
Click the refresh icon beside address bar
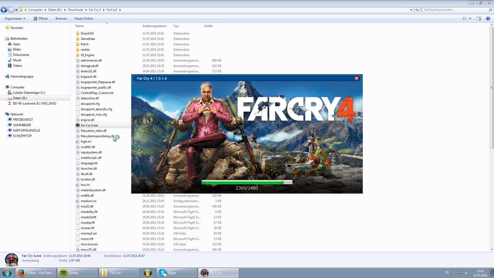[x=417, y=10]
